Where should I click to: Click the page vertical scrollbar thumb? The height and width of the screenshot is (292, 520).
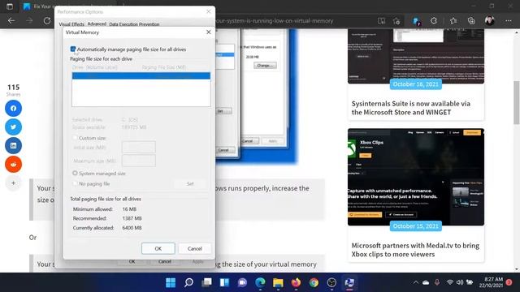pos(517,102)
